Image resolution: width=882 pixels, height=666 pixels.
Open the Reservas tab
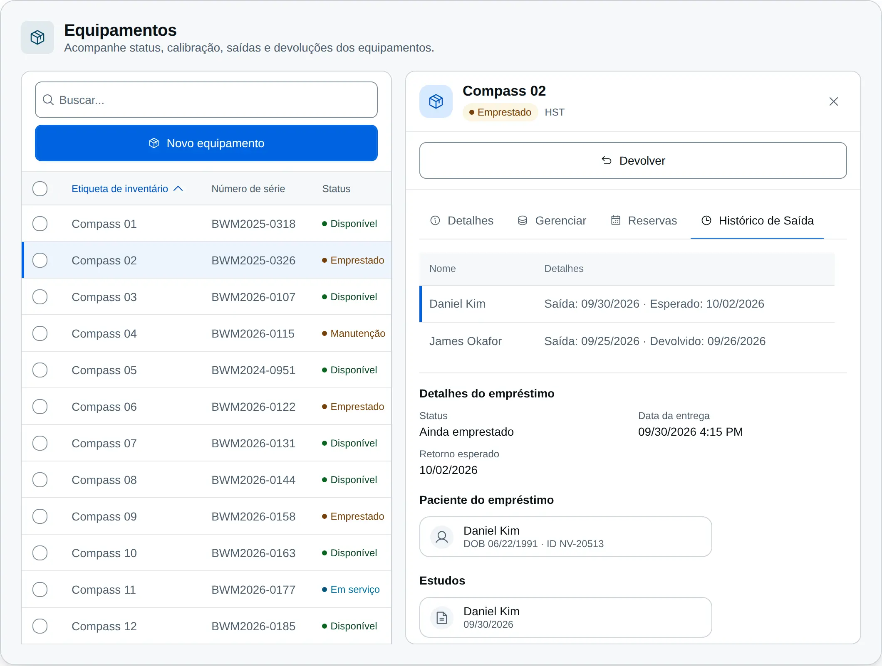click(644, 220)
